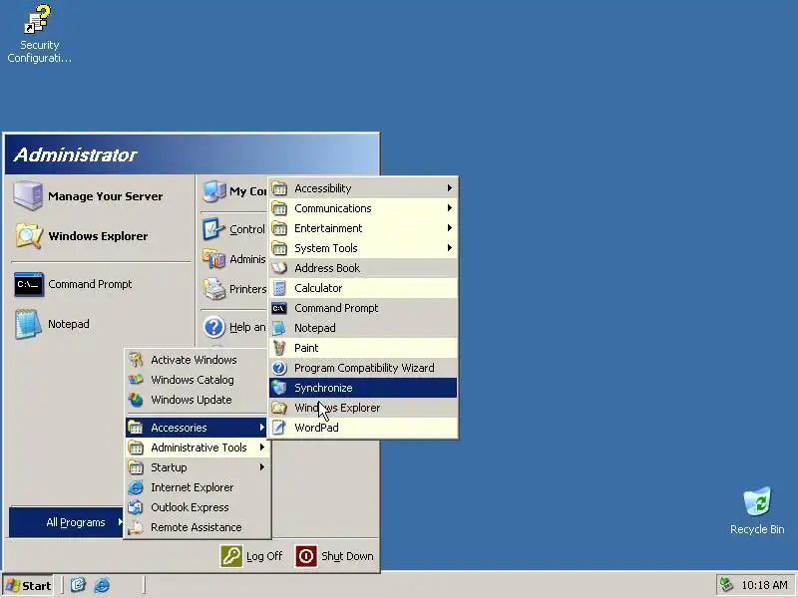The height and width of the screenshot is (598, 798).
Task: Choose the Calculator menu entry
Action: [x=363, y=288]
